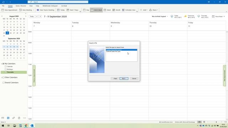228x128 pixels.
Task: Select August 25 in mini calendar
Action: (7, 33)
